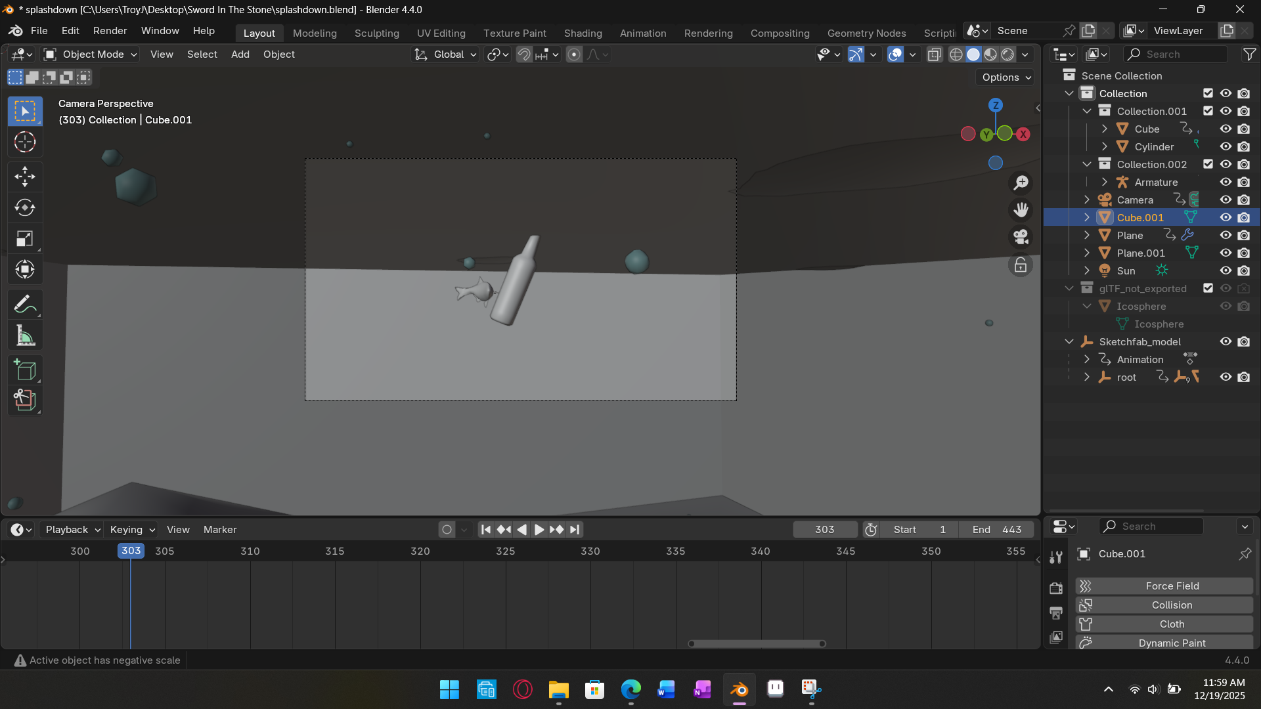Click the timeline horizontal scrollbar

[x=757, y=644]
